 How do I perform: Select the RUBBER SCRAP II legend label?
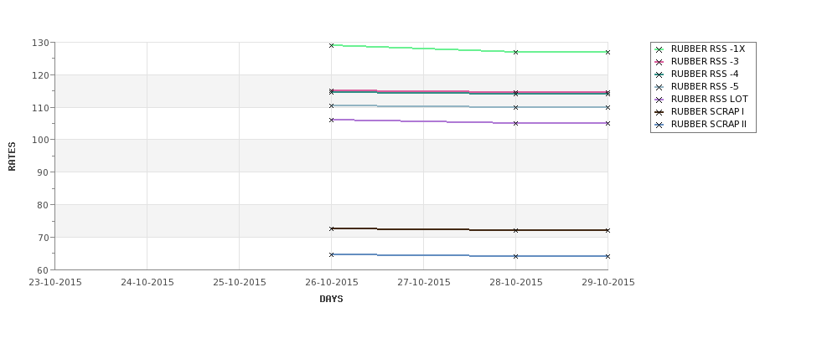709,125
